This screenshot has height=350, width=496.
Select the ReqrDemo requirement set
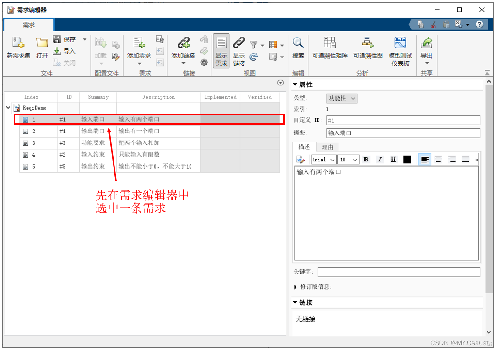[x=34, y=108]
